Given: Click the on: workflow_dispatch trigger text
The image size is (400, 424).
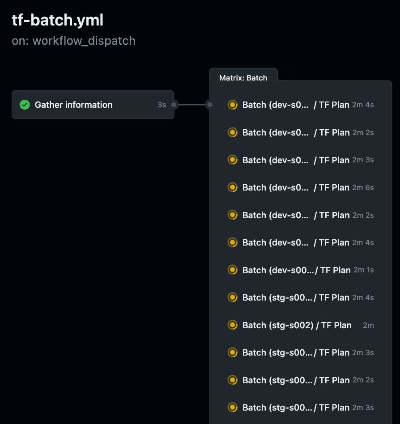Looking at the screenshot, I should coord(73,41).
